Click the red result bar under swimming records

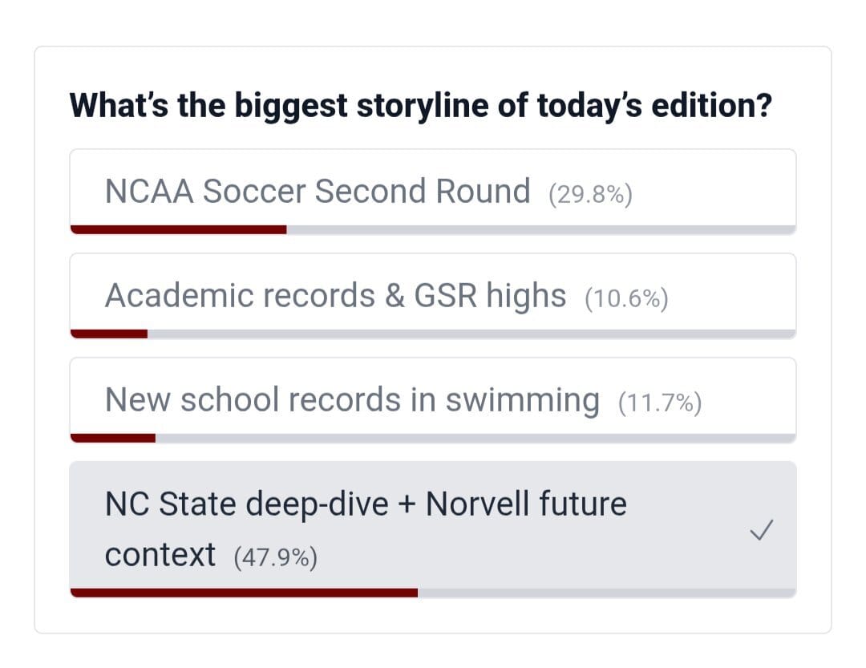click(x=113, y=438)
